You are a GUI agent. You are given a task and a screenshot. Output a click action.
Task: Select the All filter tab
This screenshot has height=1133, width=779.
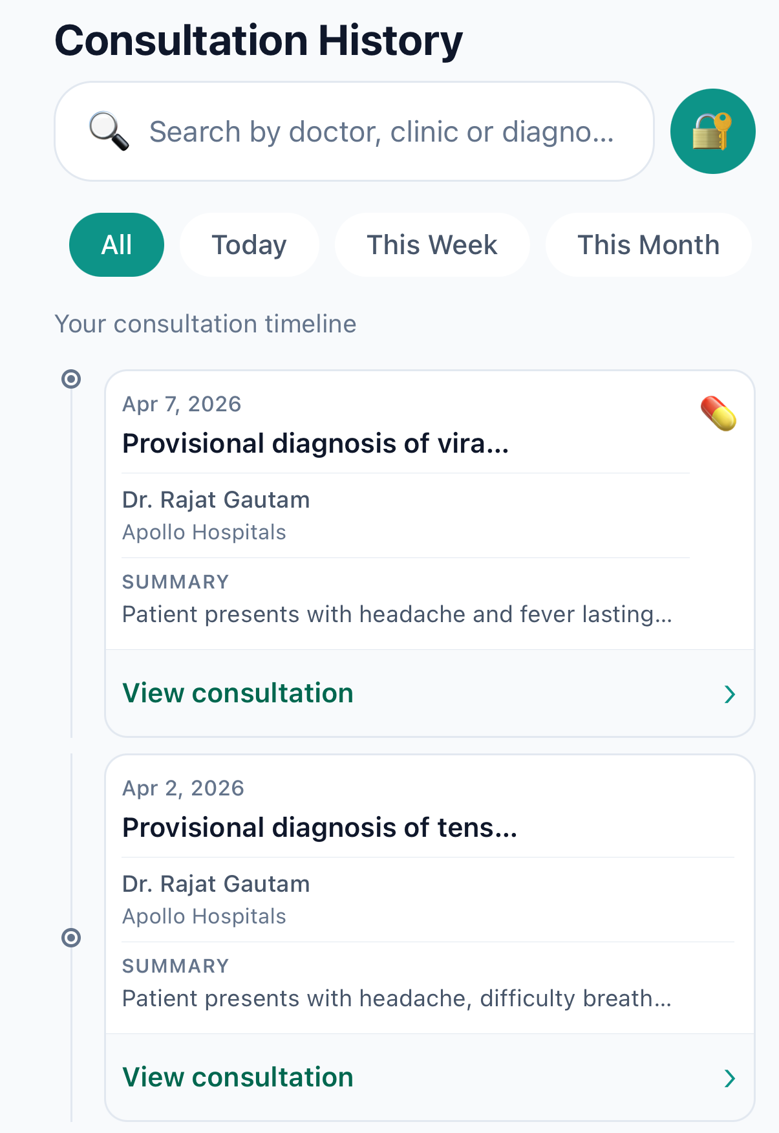pos(116,245)
